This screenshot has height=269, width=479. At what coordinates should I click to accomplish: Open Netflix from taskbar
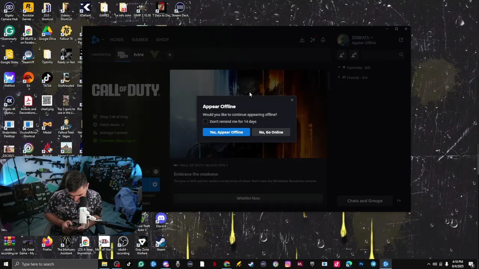(x=214, y=264)
